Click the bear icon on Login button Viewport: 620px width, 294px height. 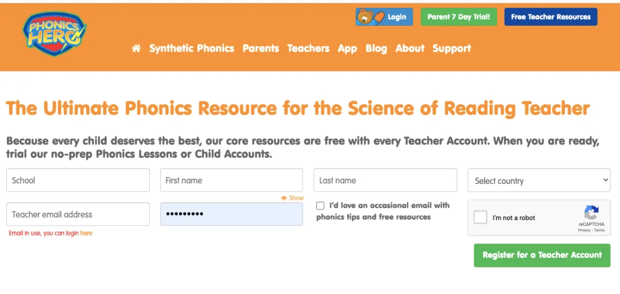pos(365,17)
